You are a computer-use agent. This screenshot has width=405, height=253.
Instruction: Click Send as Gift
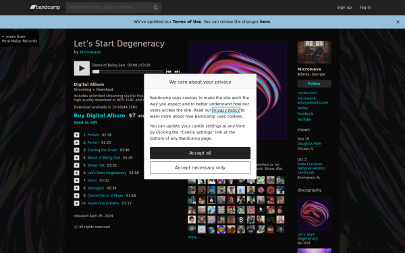[x=85, y=122]
